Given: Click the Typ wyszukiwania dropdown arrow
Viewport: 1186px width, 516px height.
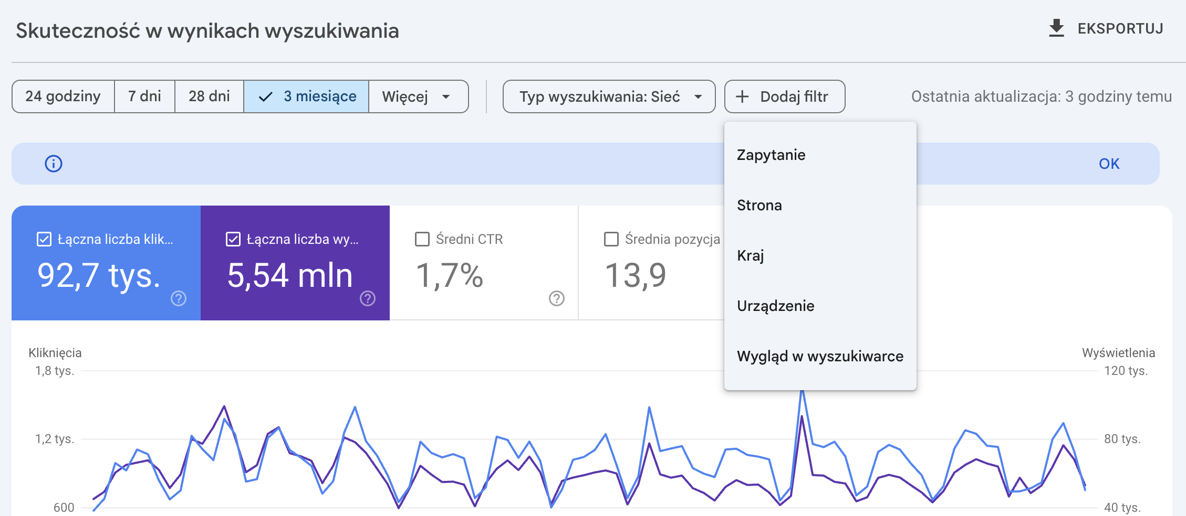Looking at the screenshot, I should point(698,96).
